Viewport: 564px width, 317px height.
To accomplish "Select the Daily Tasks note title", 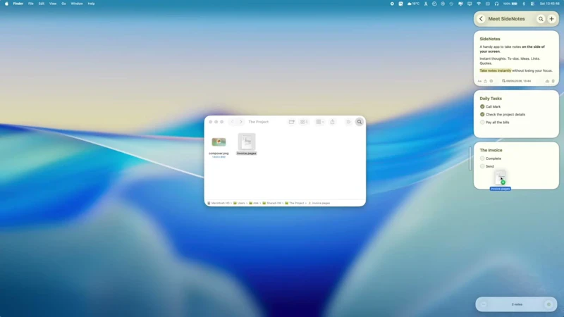I will pos(491,99).
